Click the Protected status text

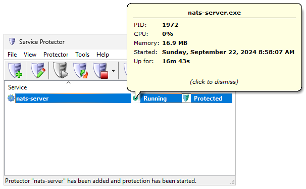tap(208, 99)
